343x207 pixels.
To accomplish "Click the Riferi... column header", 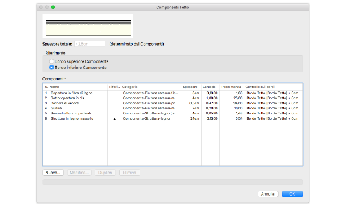I will pos(114,87).
